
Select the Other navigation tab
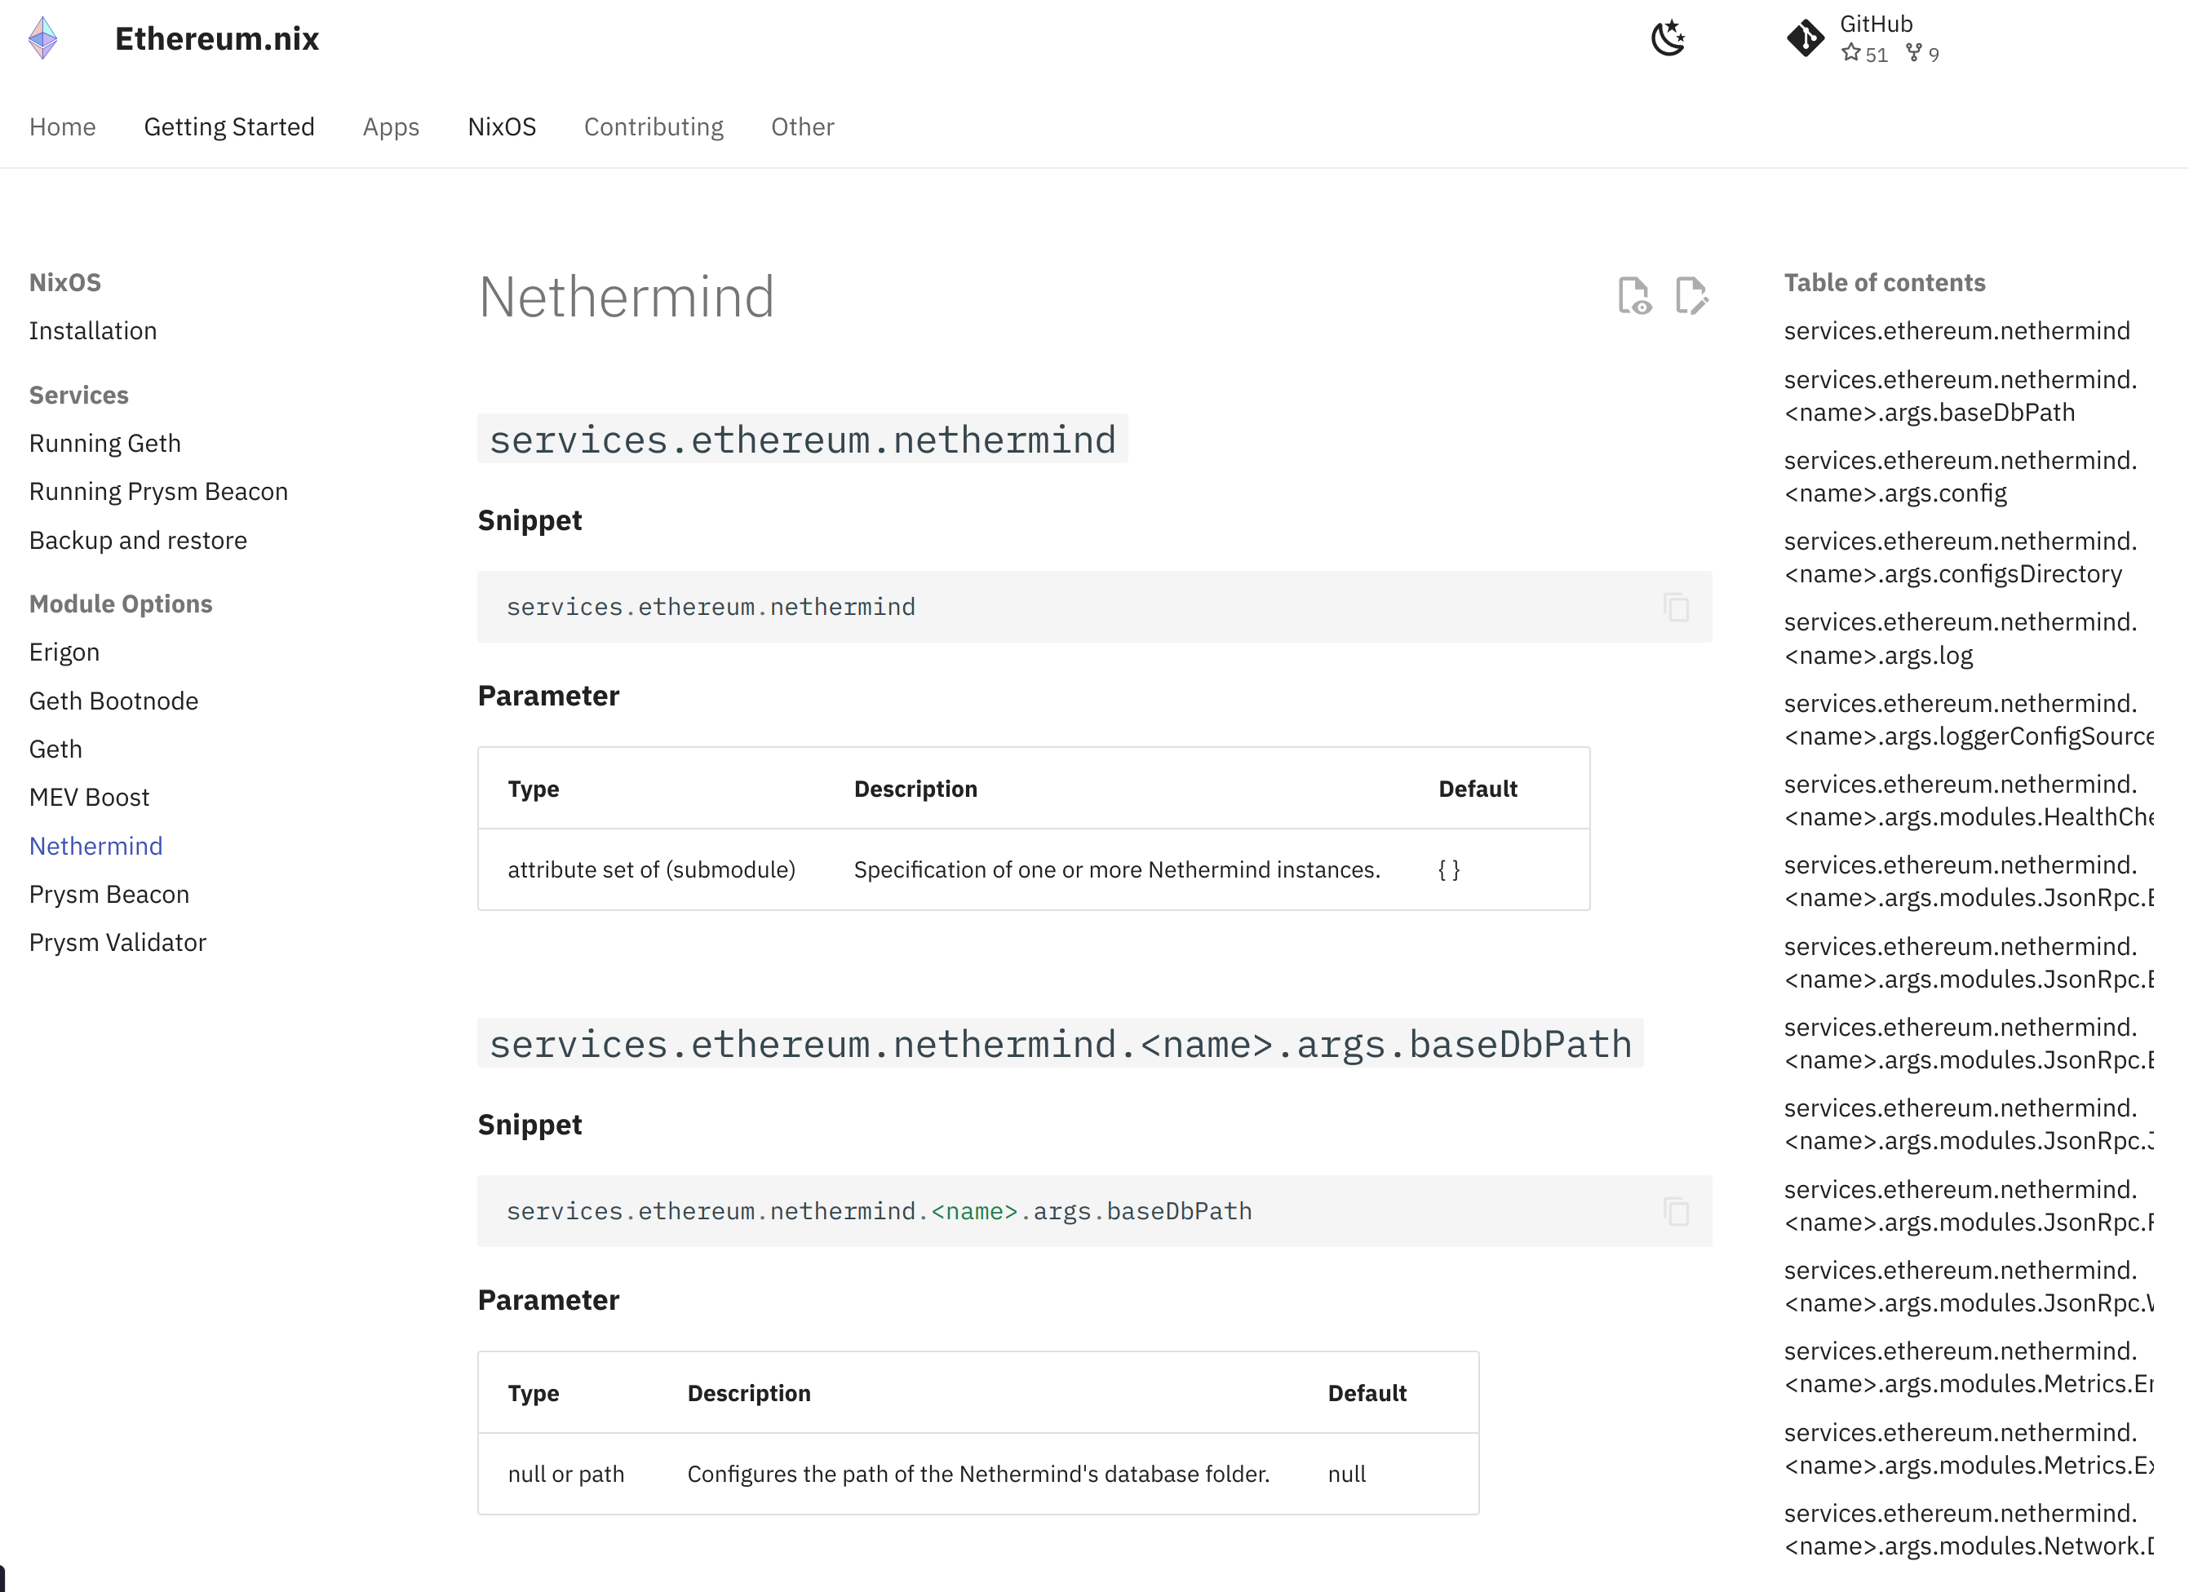click(x=802, y=126)
